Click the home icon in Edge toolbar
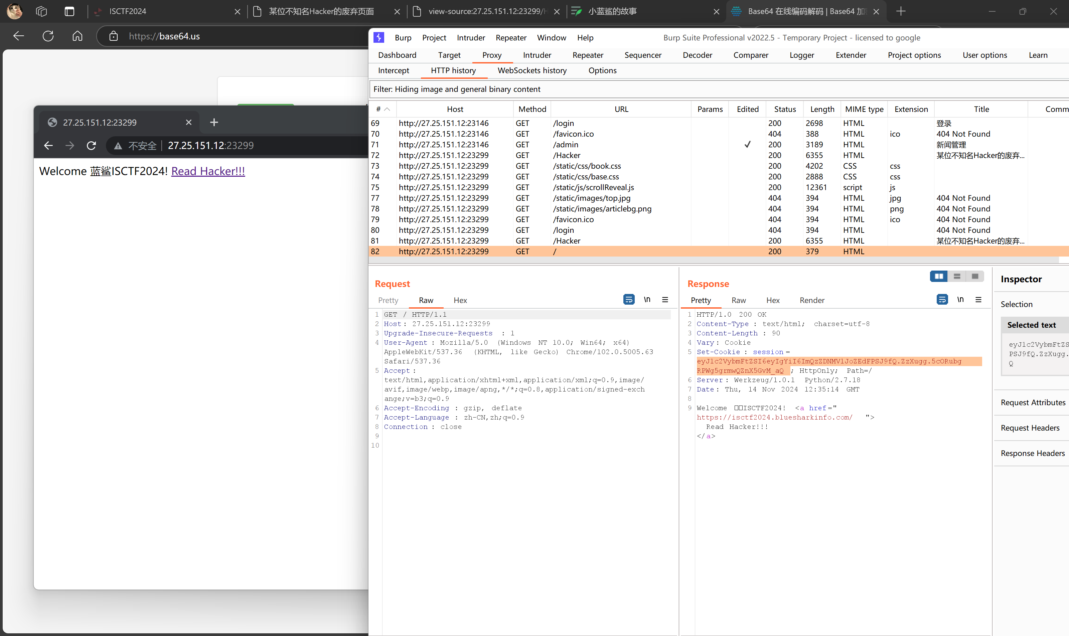This screenshot has height=636, width=1069. [77, 36]
